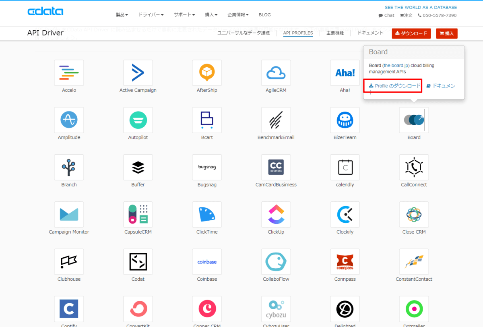The height and width of the screenshot is (327, 483).
Task: Select the ClickUp icon
Action: pos(276,214)
